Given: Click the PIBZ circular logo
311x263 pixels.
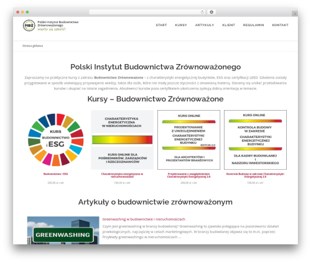Looking at the screenshot, I should [29, 25].
